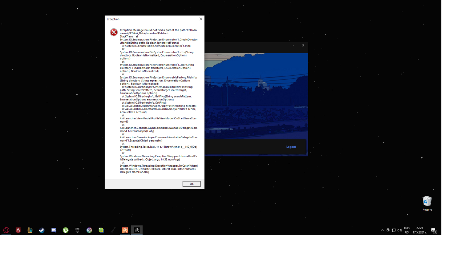Close the Exception dialog window
Image resolution: width=465 pixels, height=262 pixels.
pos(201,19)
